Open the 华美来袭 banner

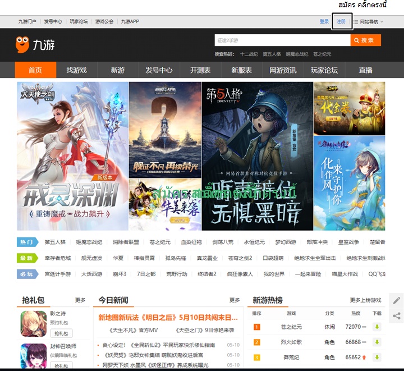(165, 204)
